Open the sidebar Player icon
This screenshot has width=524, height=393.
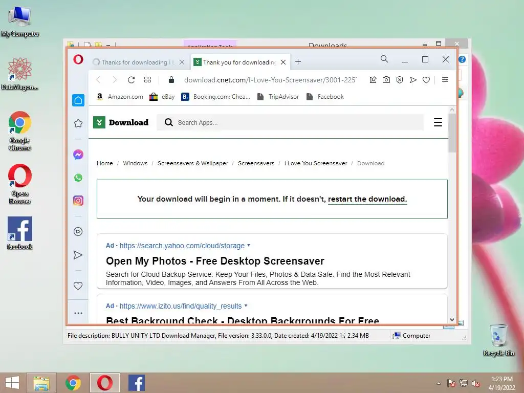78,232
